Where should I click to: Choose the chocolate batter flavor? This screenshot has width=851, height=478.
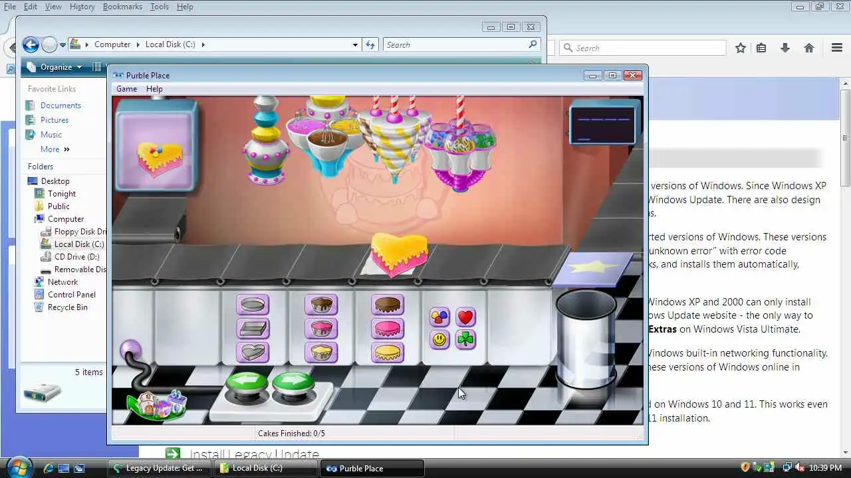(x=321, y=305)
